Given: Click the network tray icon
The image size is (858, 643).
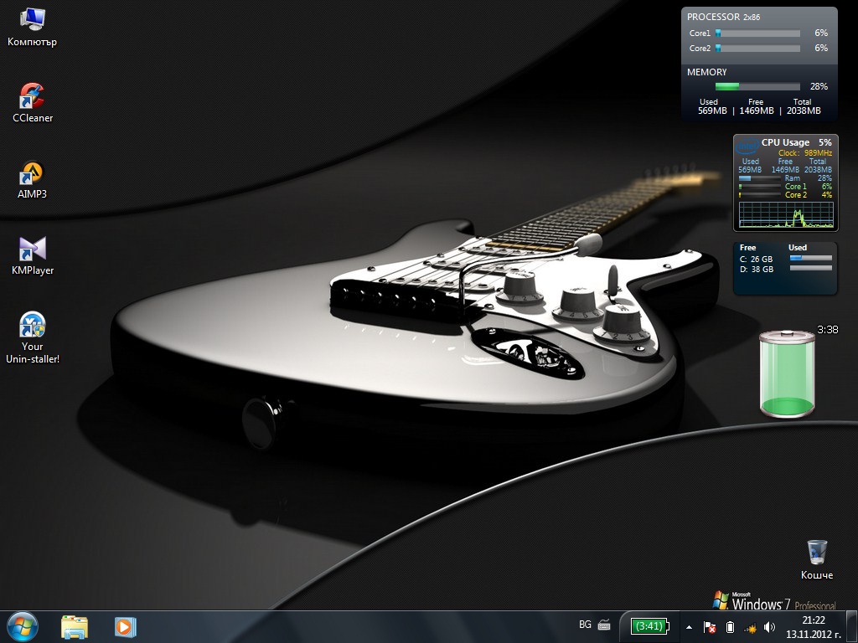Looking at the screenshot, I should [750, 628].
